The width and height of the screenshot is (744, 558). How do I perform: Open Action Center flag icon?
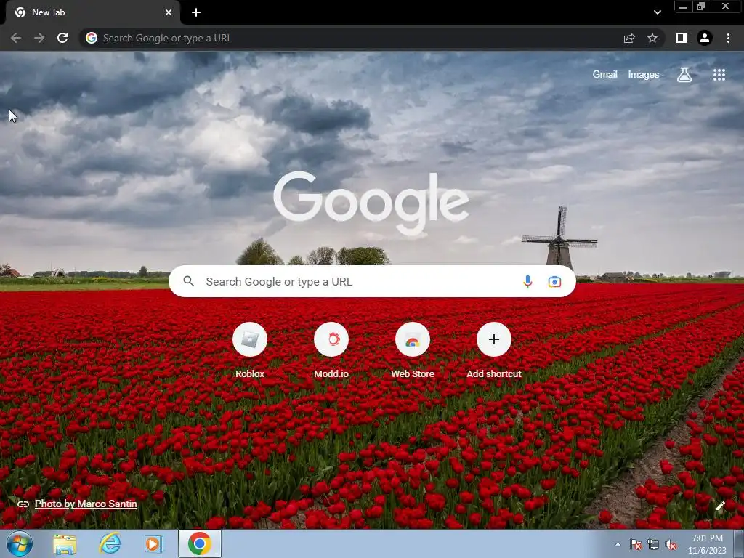[635, 545]
